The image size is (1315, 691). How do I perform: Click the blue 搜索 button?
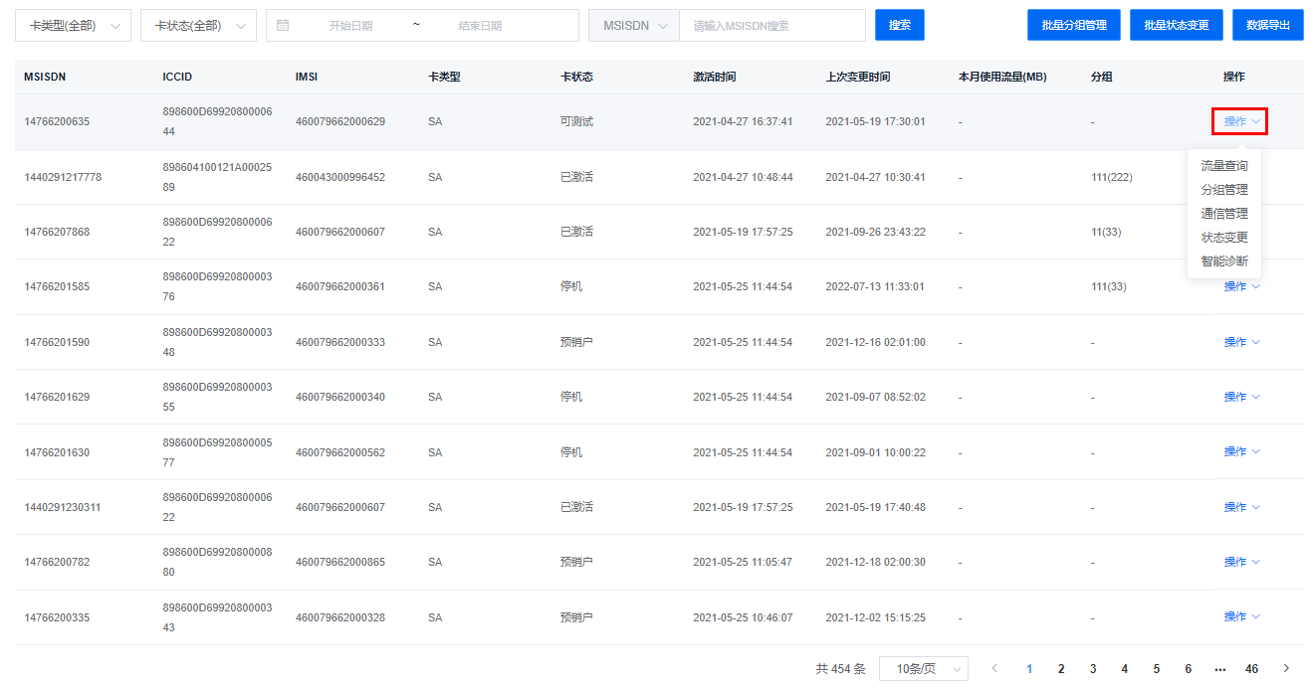pyautogui.click(x=899, y=25)
